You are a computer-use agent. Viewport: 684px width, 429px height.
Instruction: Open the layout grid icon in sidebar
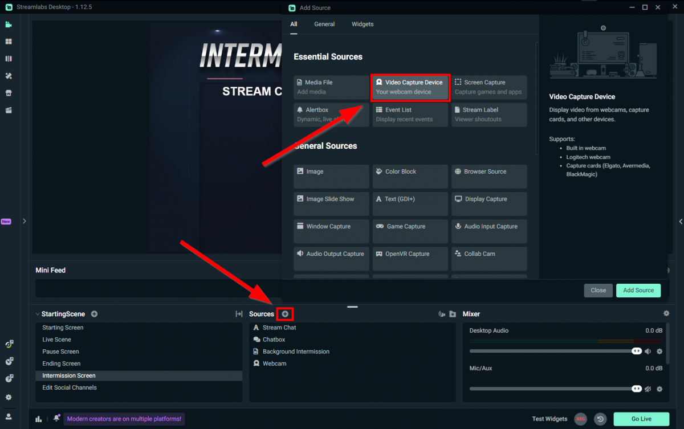(9, 42)
